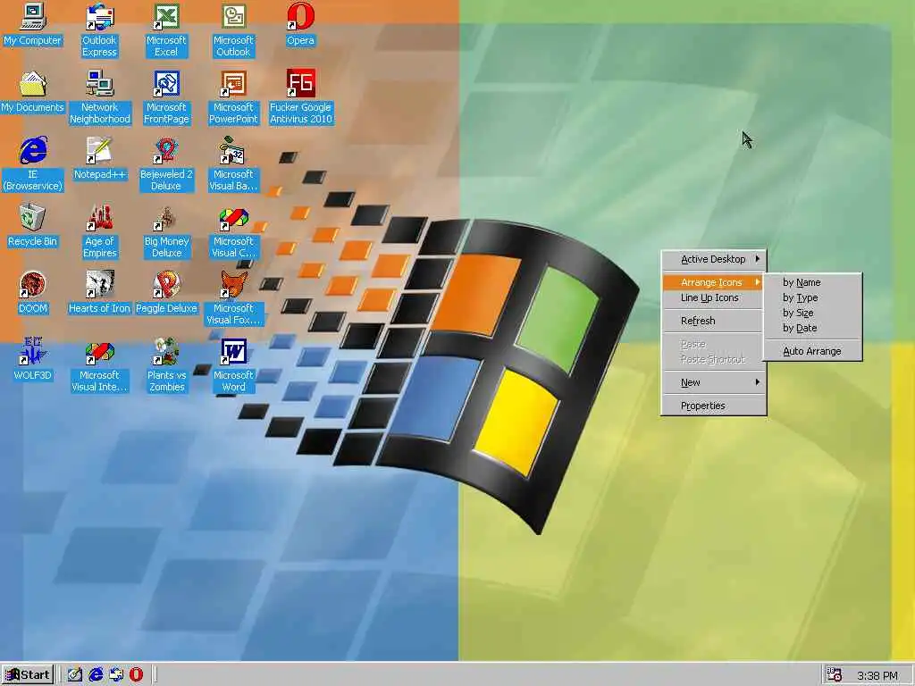Arrange icons by Name
The width and height of the screenshot is (915, 686).
812,282
